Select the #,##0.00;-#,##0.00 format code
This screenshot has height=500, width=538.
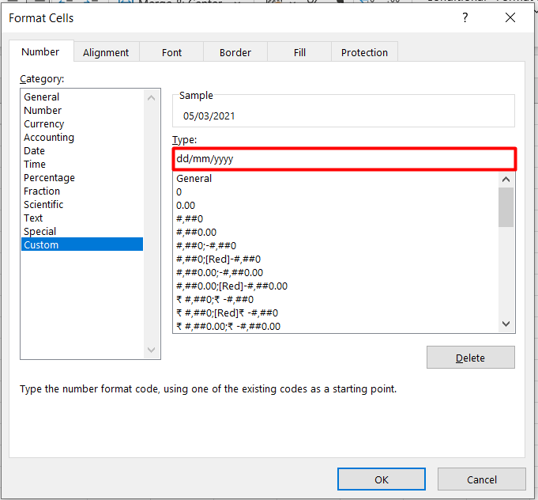(x=337, y=272)
